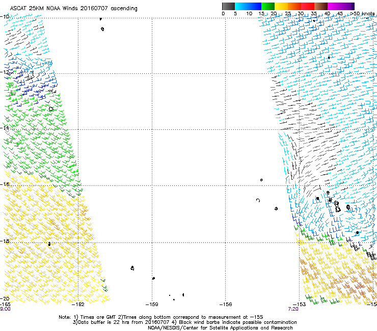Click the '-159' longitude axis label

point(152,305)
